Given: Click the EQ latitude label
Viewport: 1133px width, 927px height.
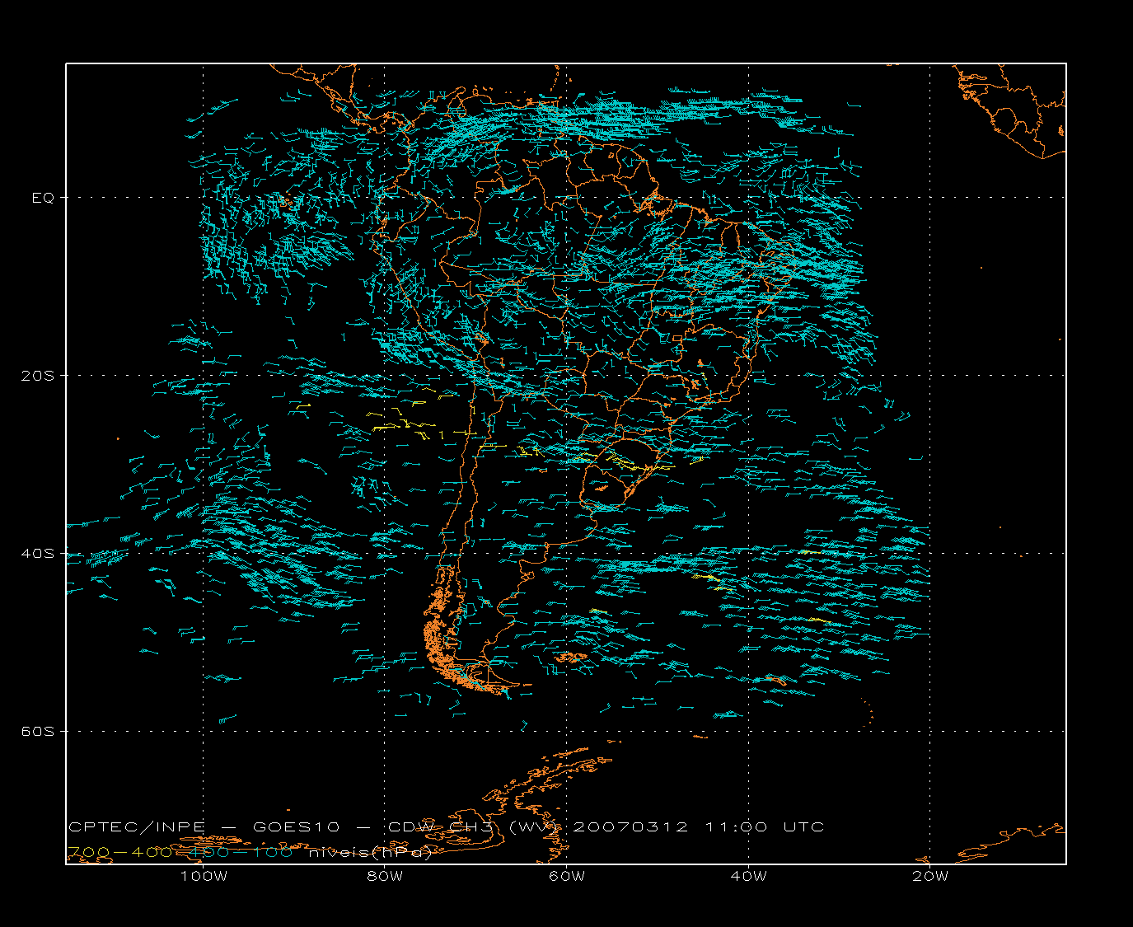Looking at the screenshot, I should (x=43, y=198).
